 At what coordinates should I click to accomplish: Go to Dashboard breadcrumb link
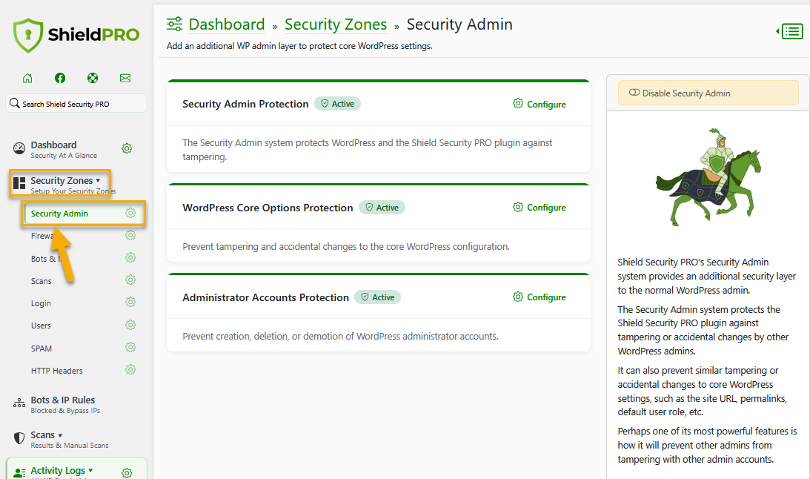click(226, 24)
